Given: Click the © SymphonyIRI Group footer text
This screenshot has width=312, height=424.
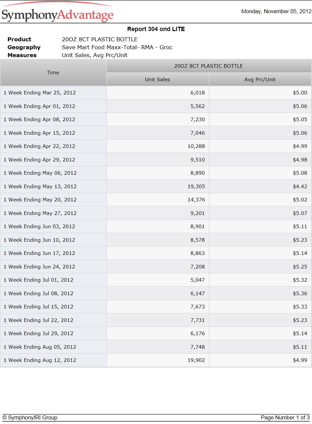Looking at the screenshot, I should (30, 418).
